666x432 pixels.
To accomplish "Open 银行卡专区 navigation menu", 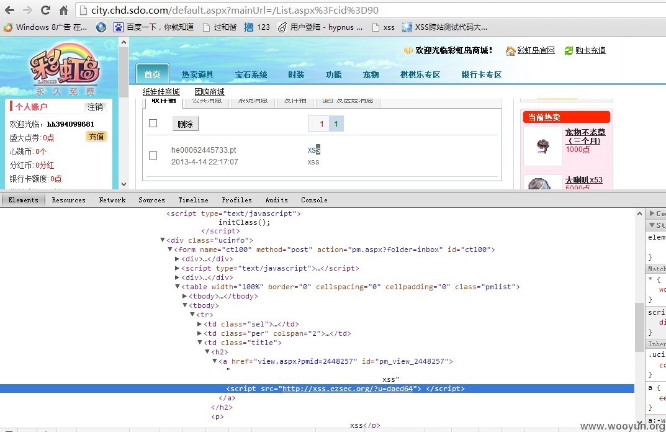I will point(482,74).
